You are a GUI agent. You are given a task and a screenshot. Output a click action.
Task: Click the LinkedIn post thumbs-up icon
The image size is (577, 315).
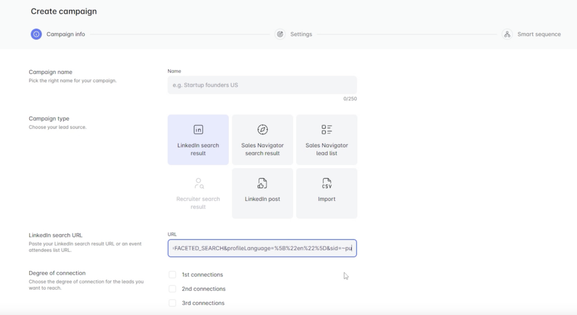click(x=263, y=183)
